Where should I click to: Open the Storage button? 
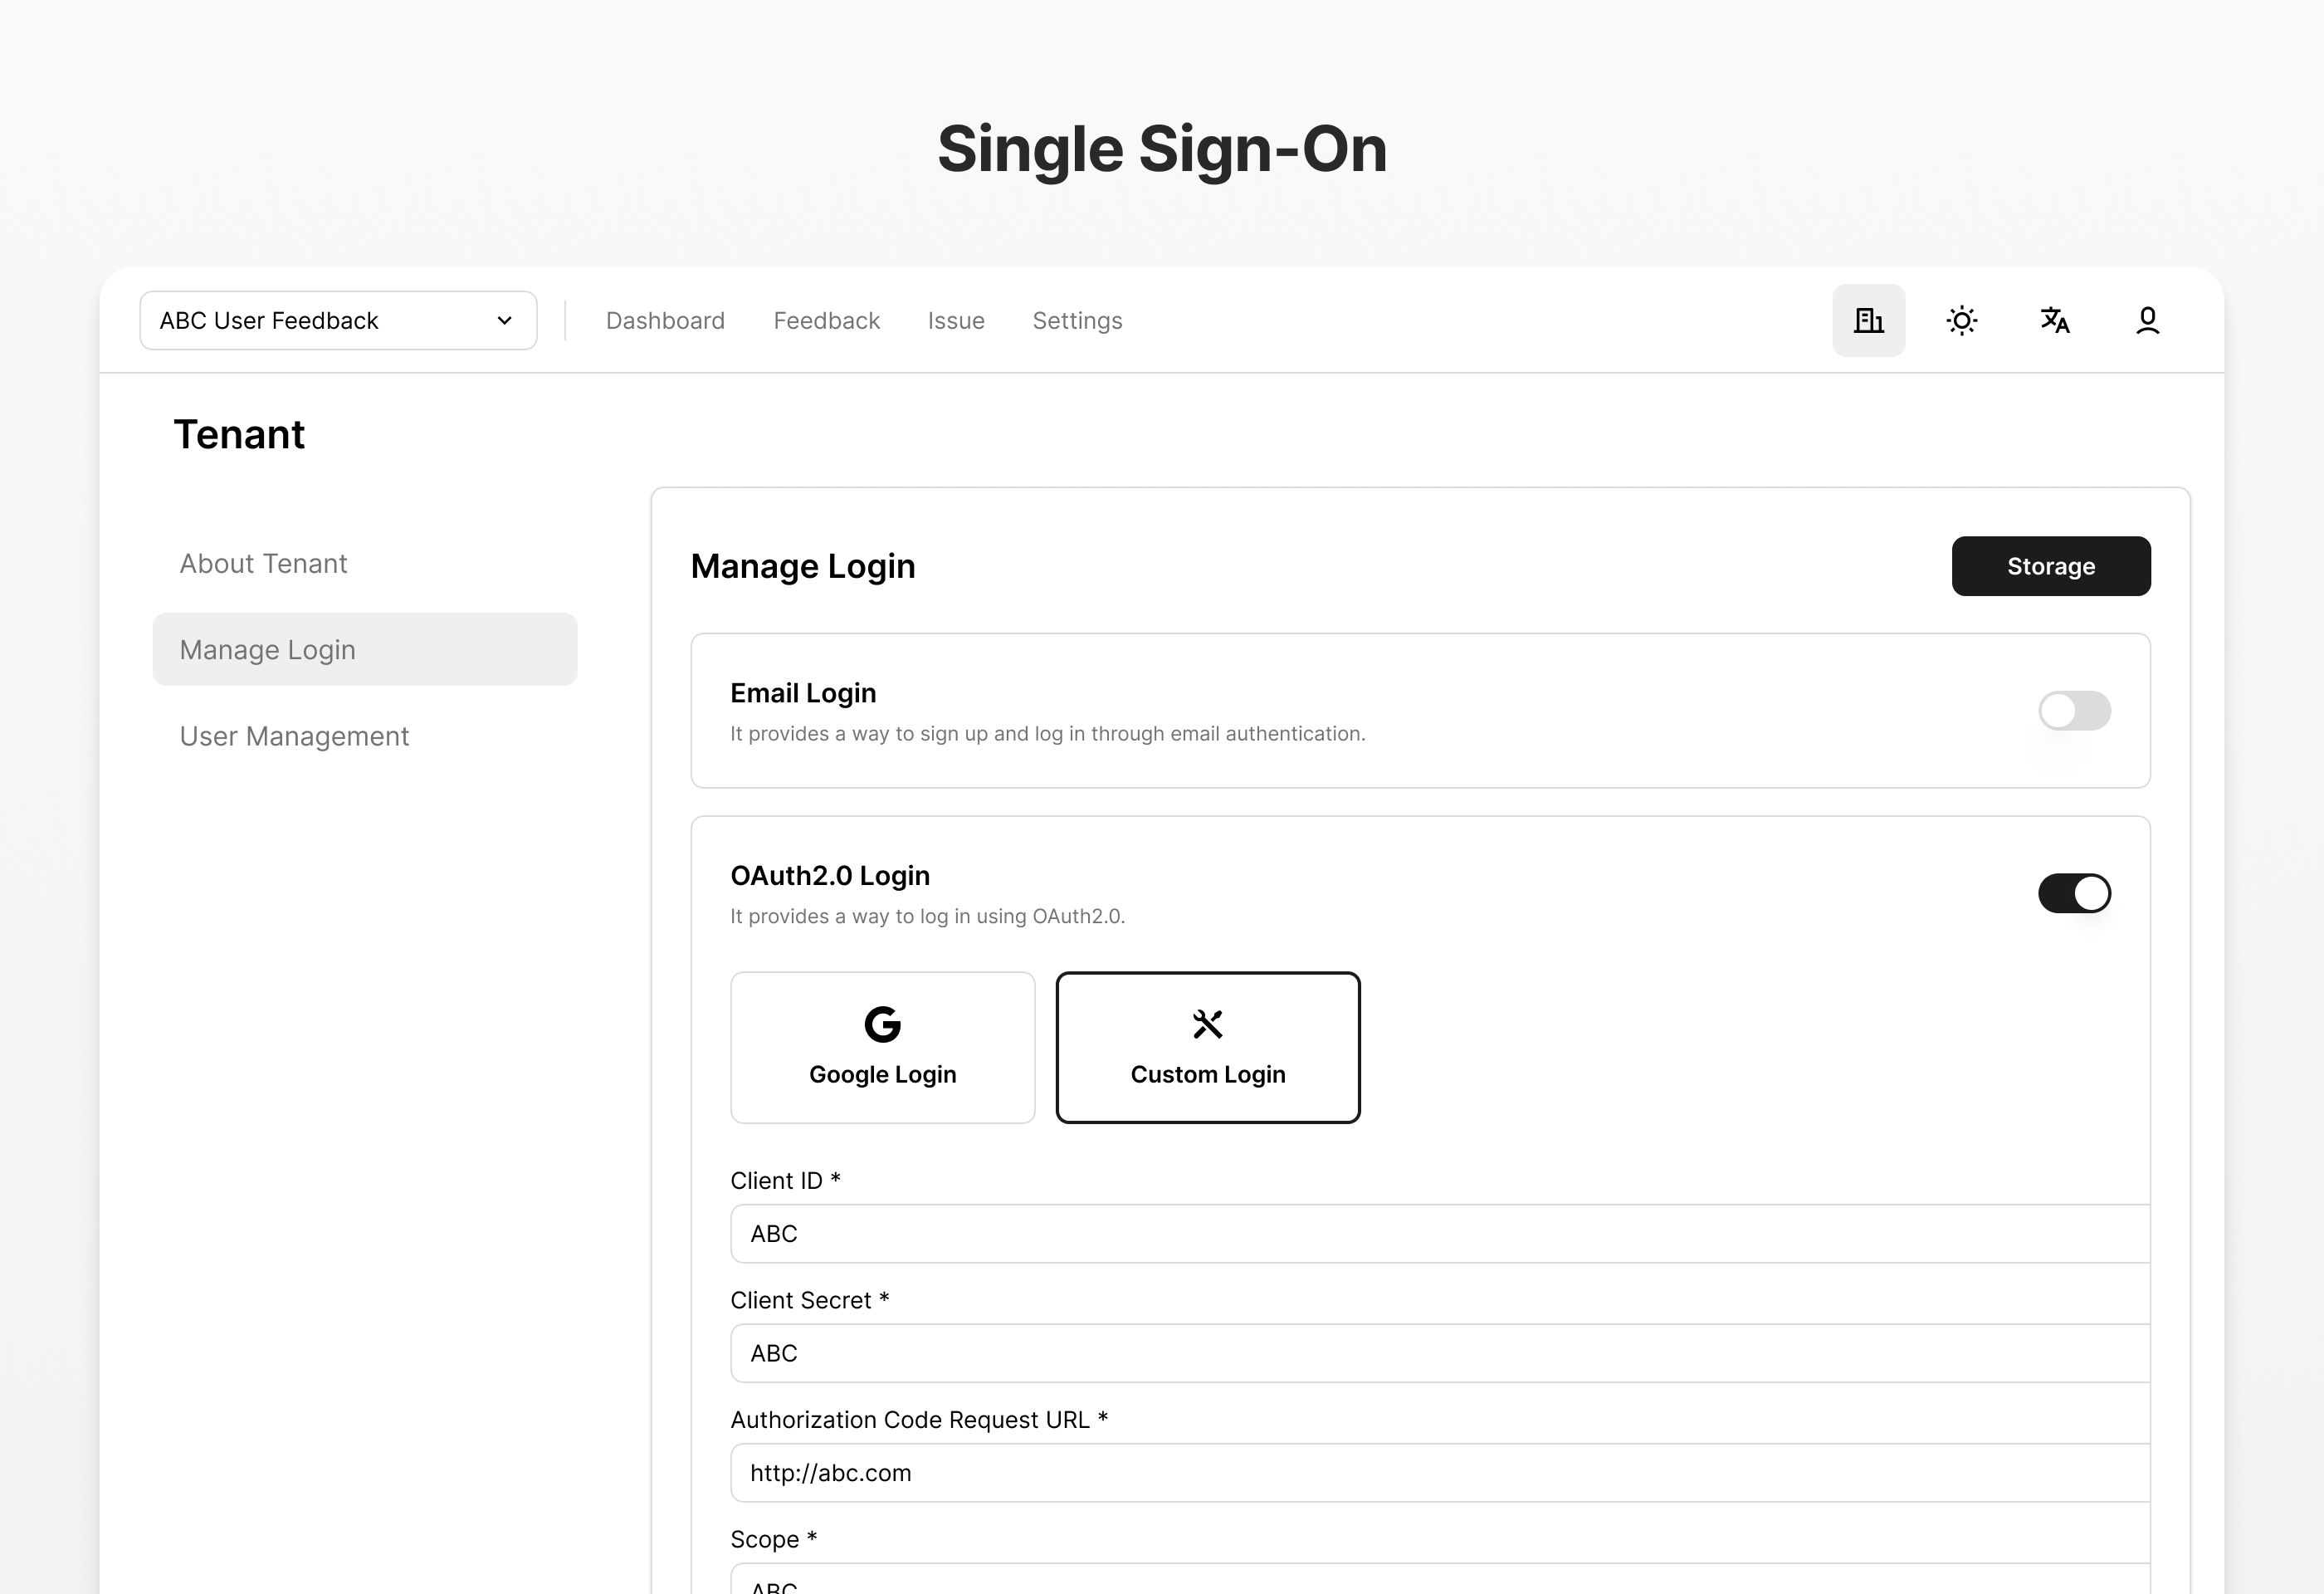pos(2051,566)
